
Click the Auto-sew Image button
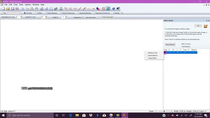point(108,17)
